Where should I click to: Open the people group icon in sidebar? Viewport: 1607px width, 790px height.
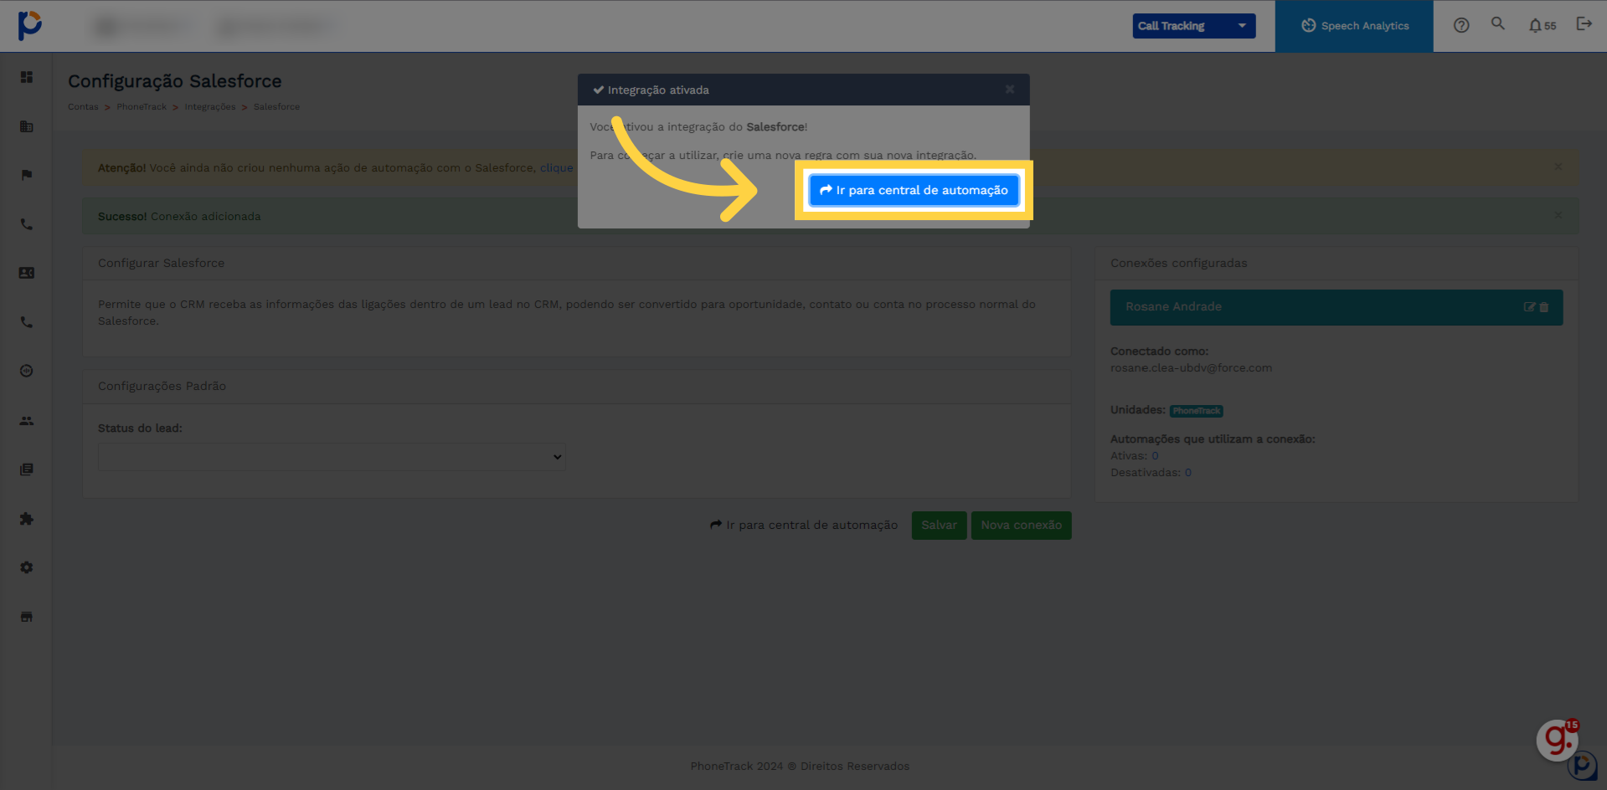(27, 421)
